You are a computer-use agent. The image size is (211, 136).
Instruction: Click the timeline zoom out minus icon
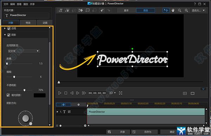tap(57, 126)
